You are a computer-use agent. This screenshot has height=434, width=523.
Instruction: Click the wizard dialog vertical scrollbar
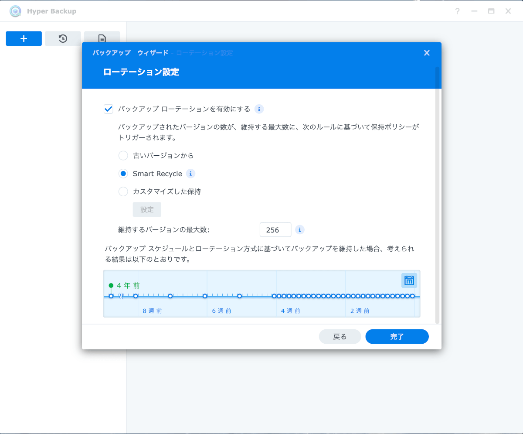tap(438, 195)
